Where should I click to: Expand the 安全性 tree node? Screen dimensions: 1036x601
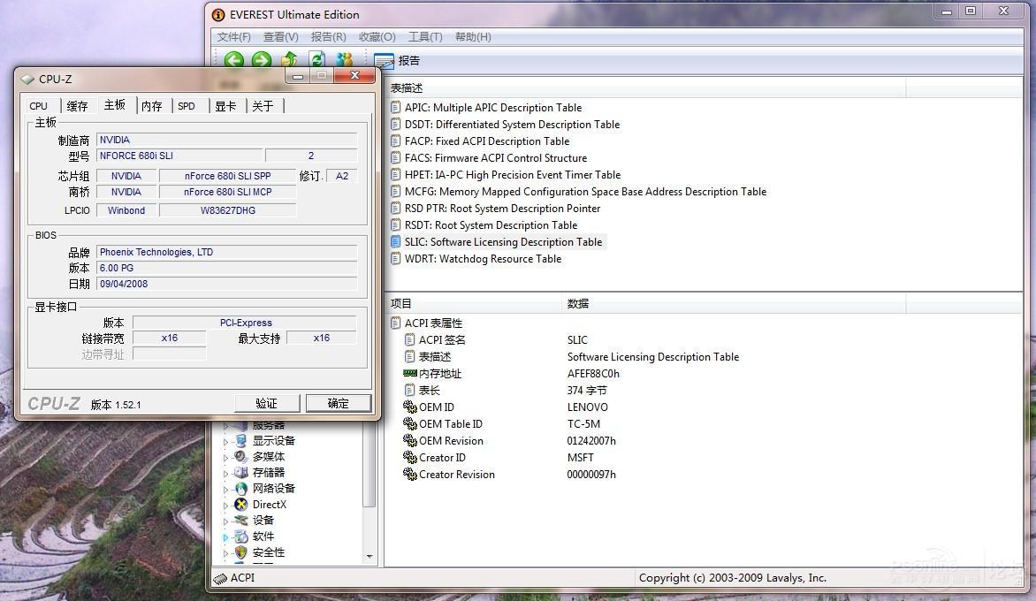[x=226, y=553]
